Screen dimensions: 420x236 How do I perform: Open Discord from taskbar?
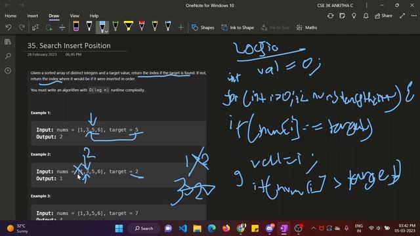270,228
